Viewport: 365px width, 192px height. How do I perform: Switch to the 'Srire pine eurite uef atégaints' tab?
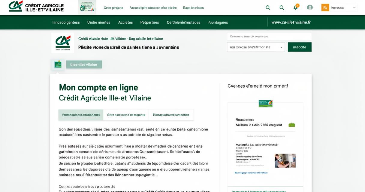(x=126, y=115)
